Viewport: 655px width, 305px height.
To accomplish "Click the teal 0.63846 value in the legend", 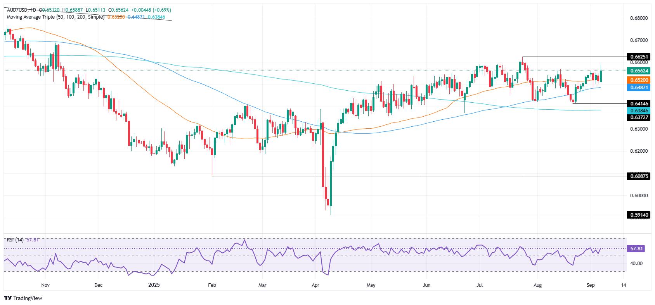I will tap(156, 17).
